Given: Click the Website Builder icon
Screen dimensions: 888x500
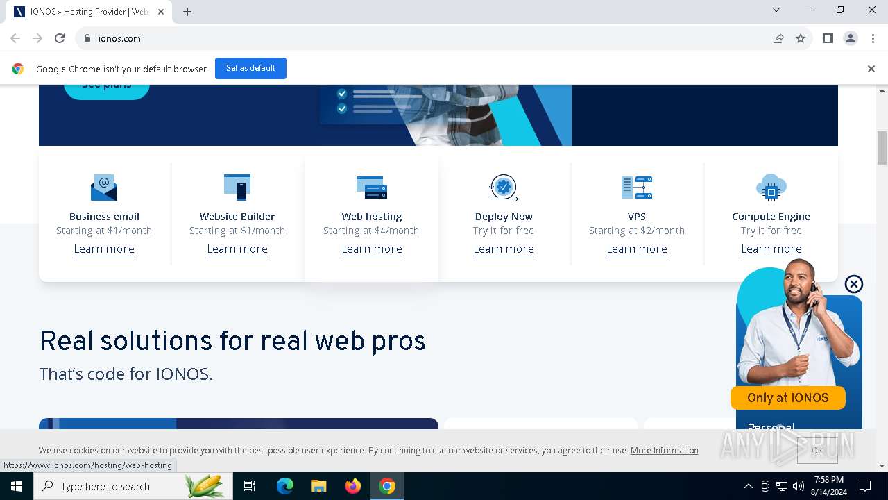Looking at the screenshot, I should click(237, 187).
